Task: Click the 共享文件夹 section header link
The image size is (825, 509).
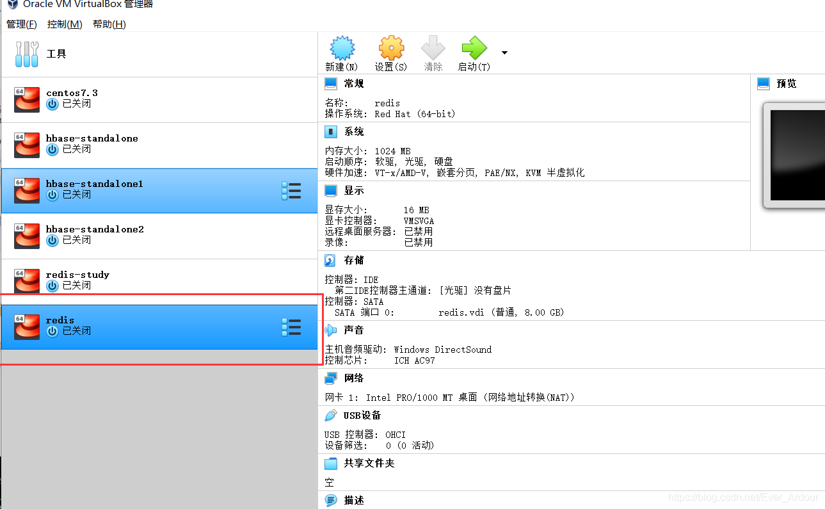Action: pyautogui.click(x=369, y=464)
